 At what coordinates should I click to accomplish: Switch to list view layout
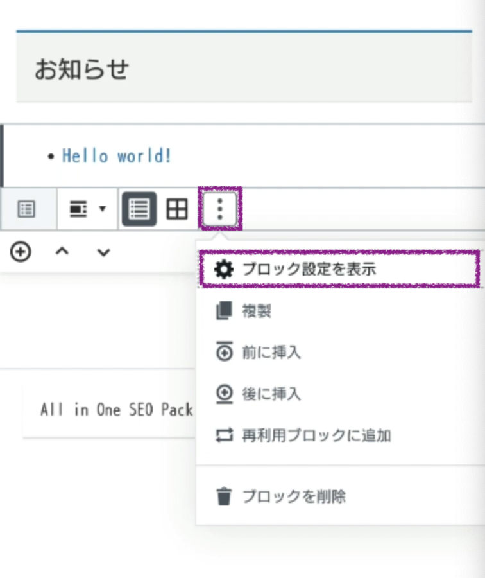[139, 209]
